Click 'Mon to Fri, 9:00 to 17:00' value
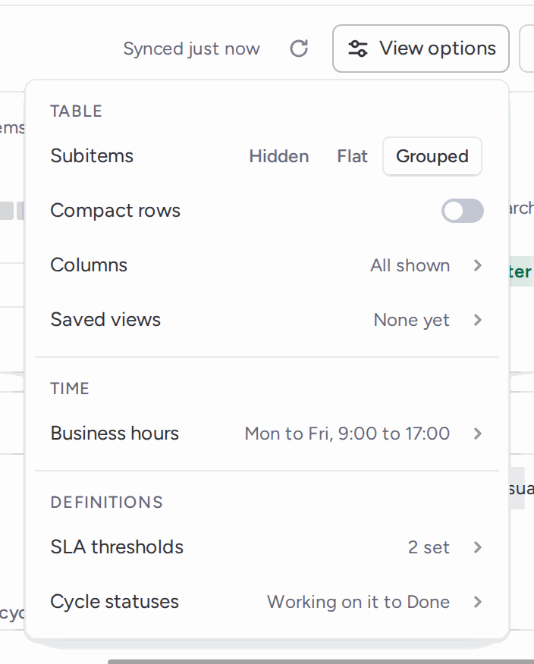 [x=347, y=434]
